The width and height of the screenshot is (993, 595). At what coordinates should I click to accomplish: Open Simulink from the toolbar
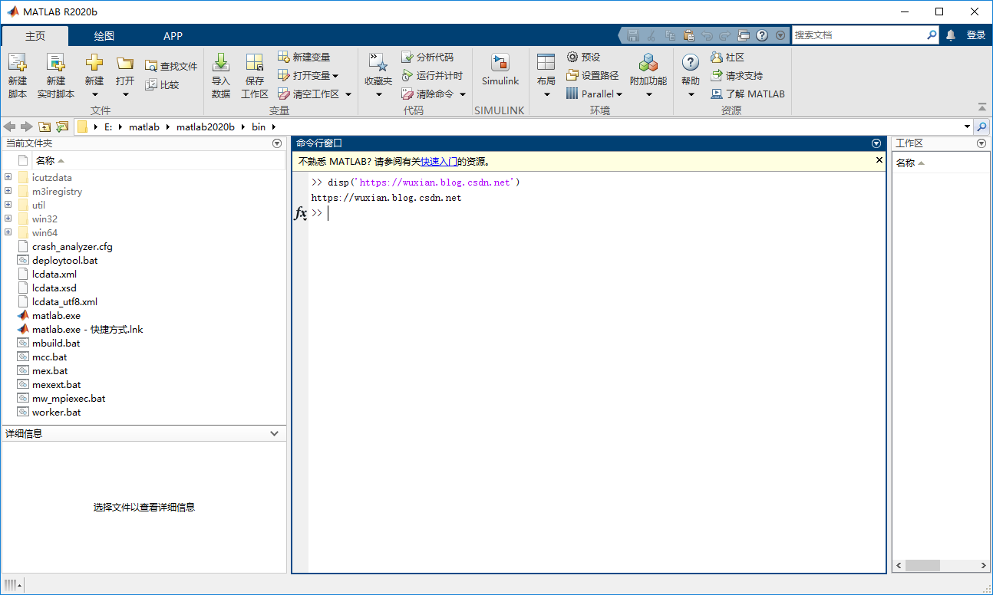click(x=500, y=64)
